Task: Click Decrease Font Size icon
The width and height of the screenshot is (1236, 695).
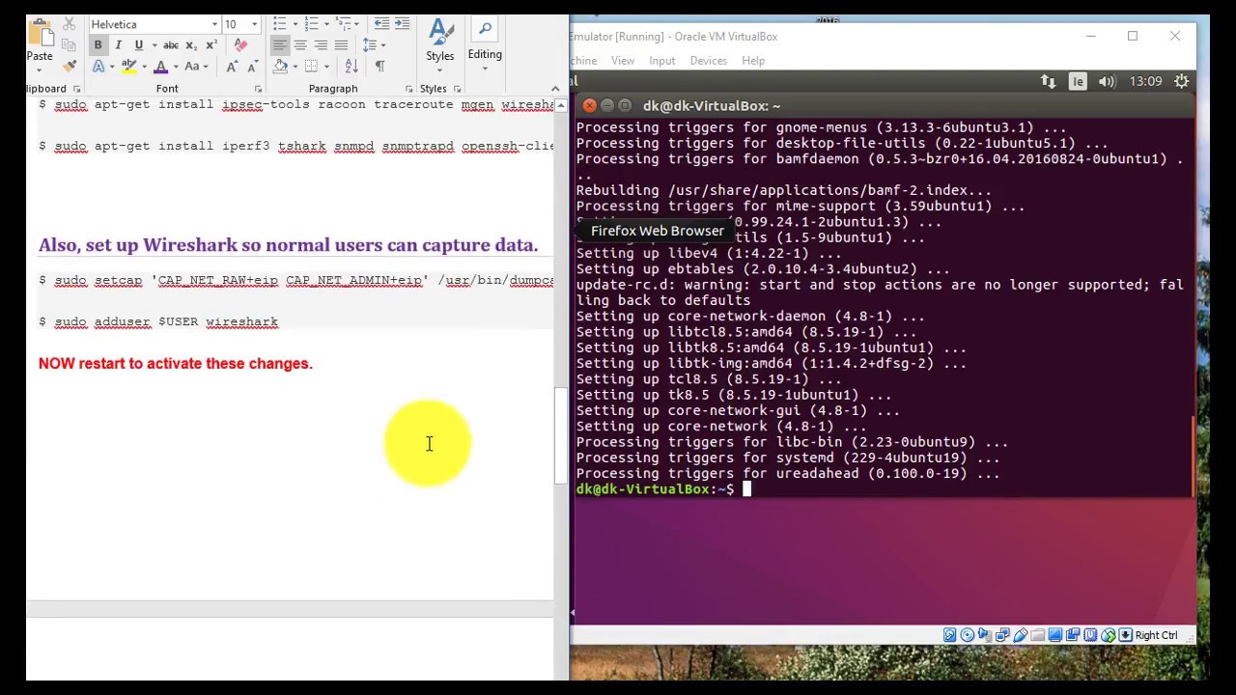Action: point(252,67)
